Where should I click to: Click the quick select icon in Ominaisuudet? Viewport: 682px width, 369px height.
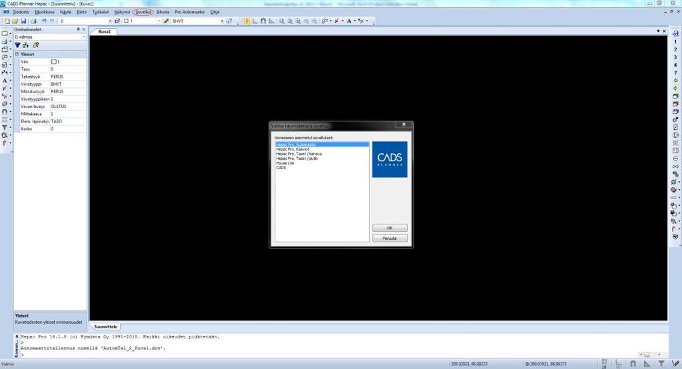coord(36,45)
